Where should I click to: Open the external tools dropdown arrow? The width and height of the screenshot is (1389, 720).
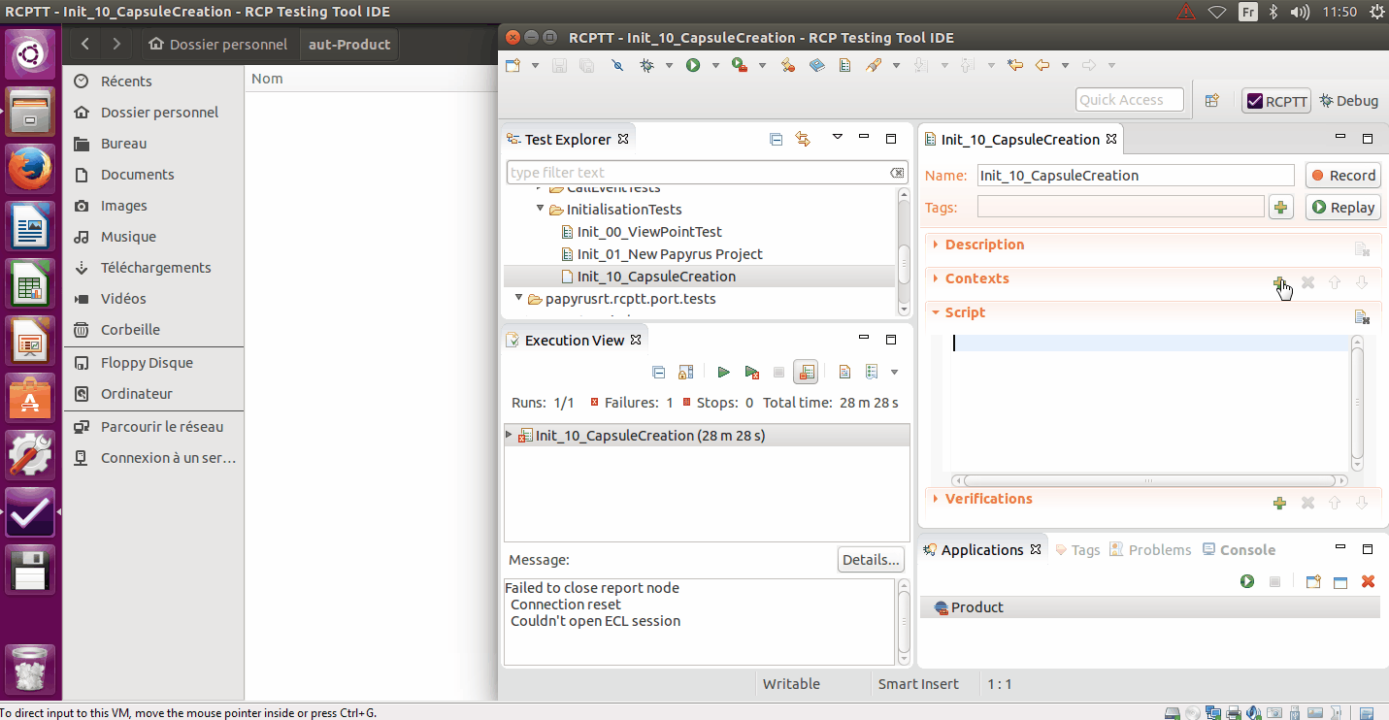coord(762,66)
